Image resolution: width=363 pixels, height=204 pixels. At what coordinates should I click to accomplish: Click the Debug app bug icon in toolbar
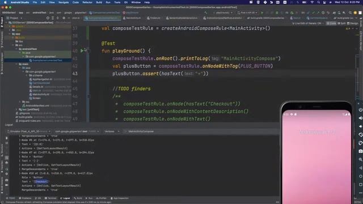pyautogui.click(x=277, y=12)
